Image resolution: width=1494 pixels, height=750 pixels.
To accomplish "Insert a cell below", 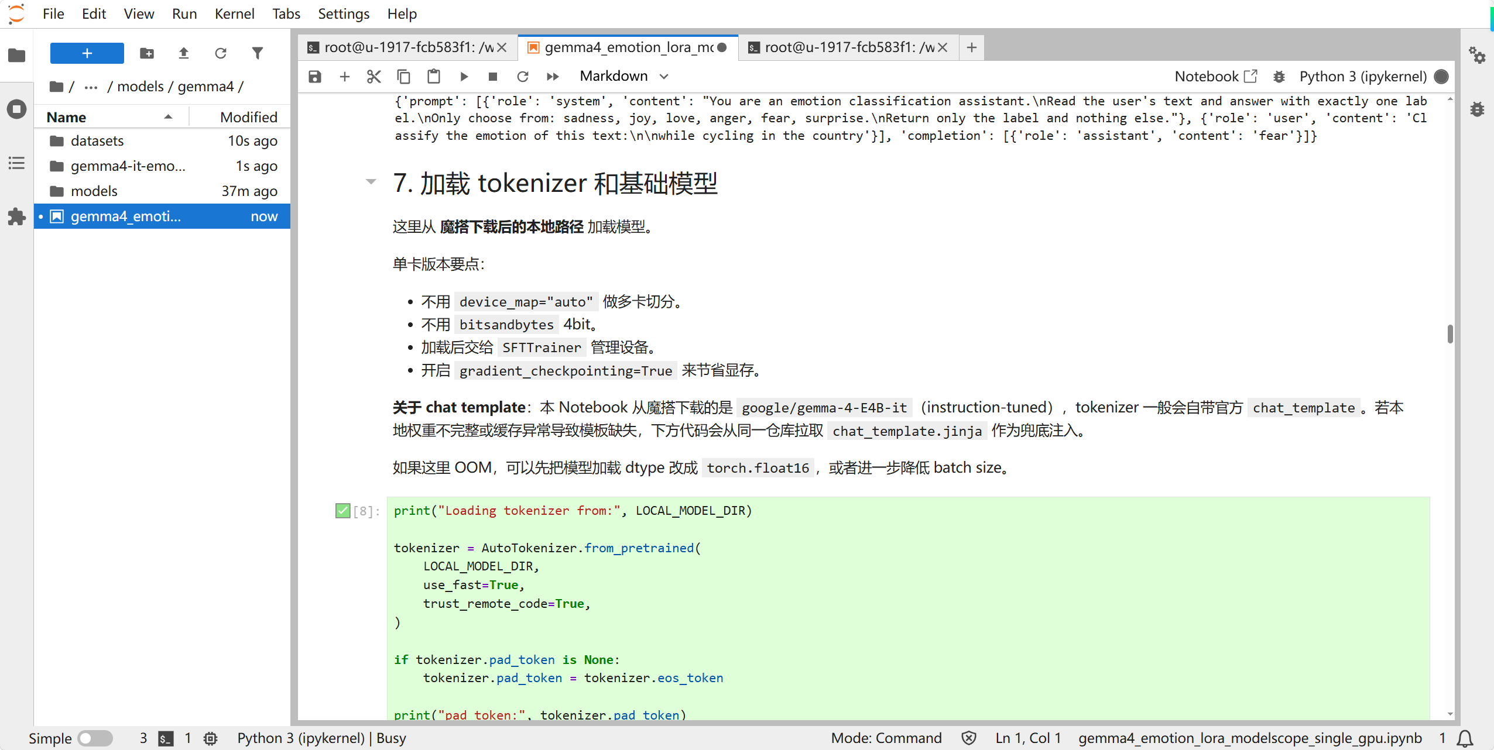I will tap(345, 77).
